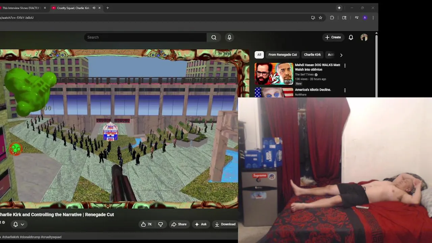Open YouTube notifications bell
Viewport: 432px width, 243px height.
pos(351,37)
